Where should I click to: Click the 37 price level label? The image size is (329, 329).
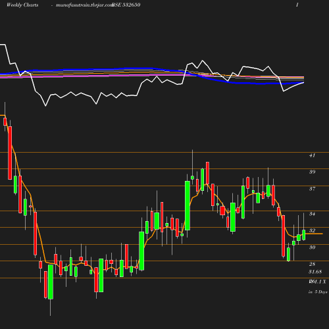[x=312, y=189]
